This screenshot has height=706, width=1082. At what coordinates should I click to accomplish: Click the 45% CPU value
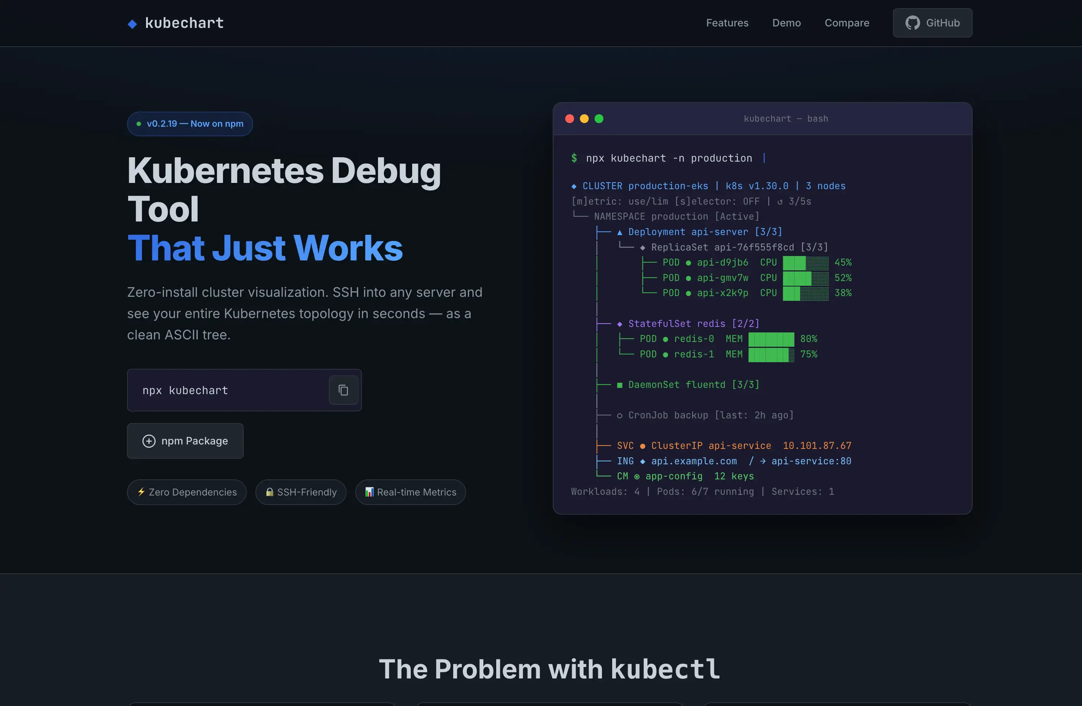(x=843, y=263)
